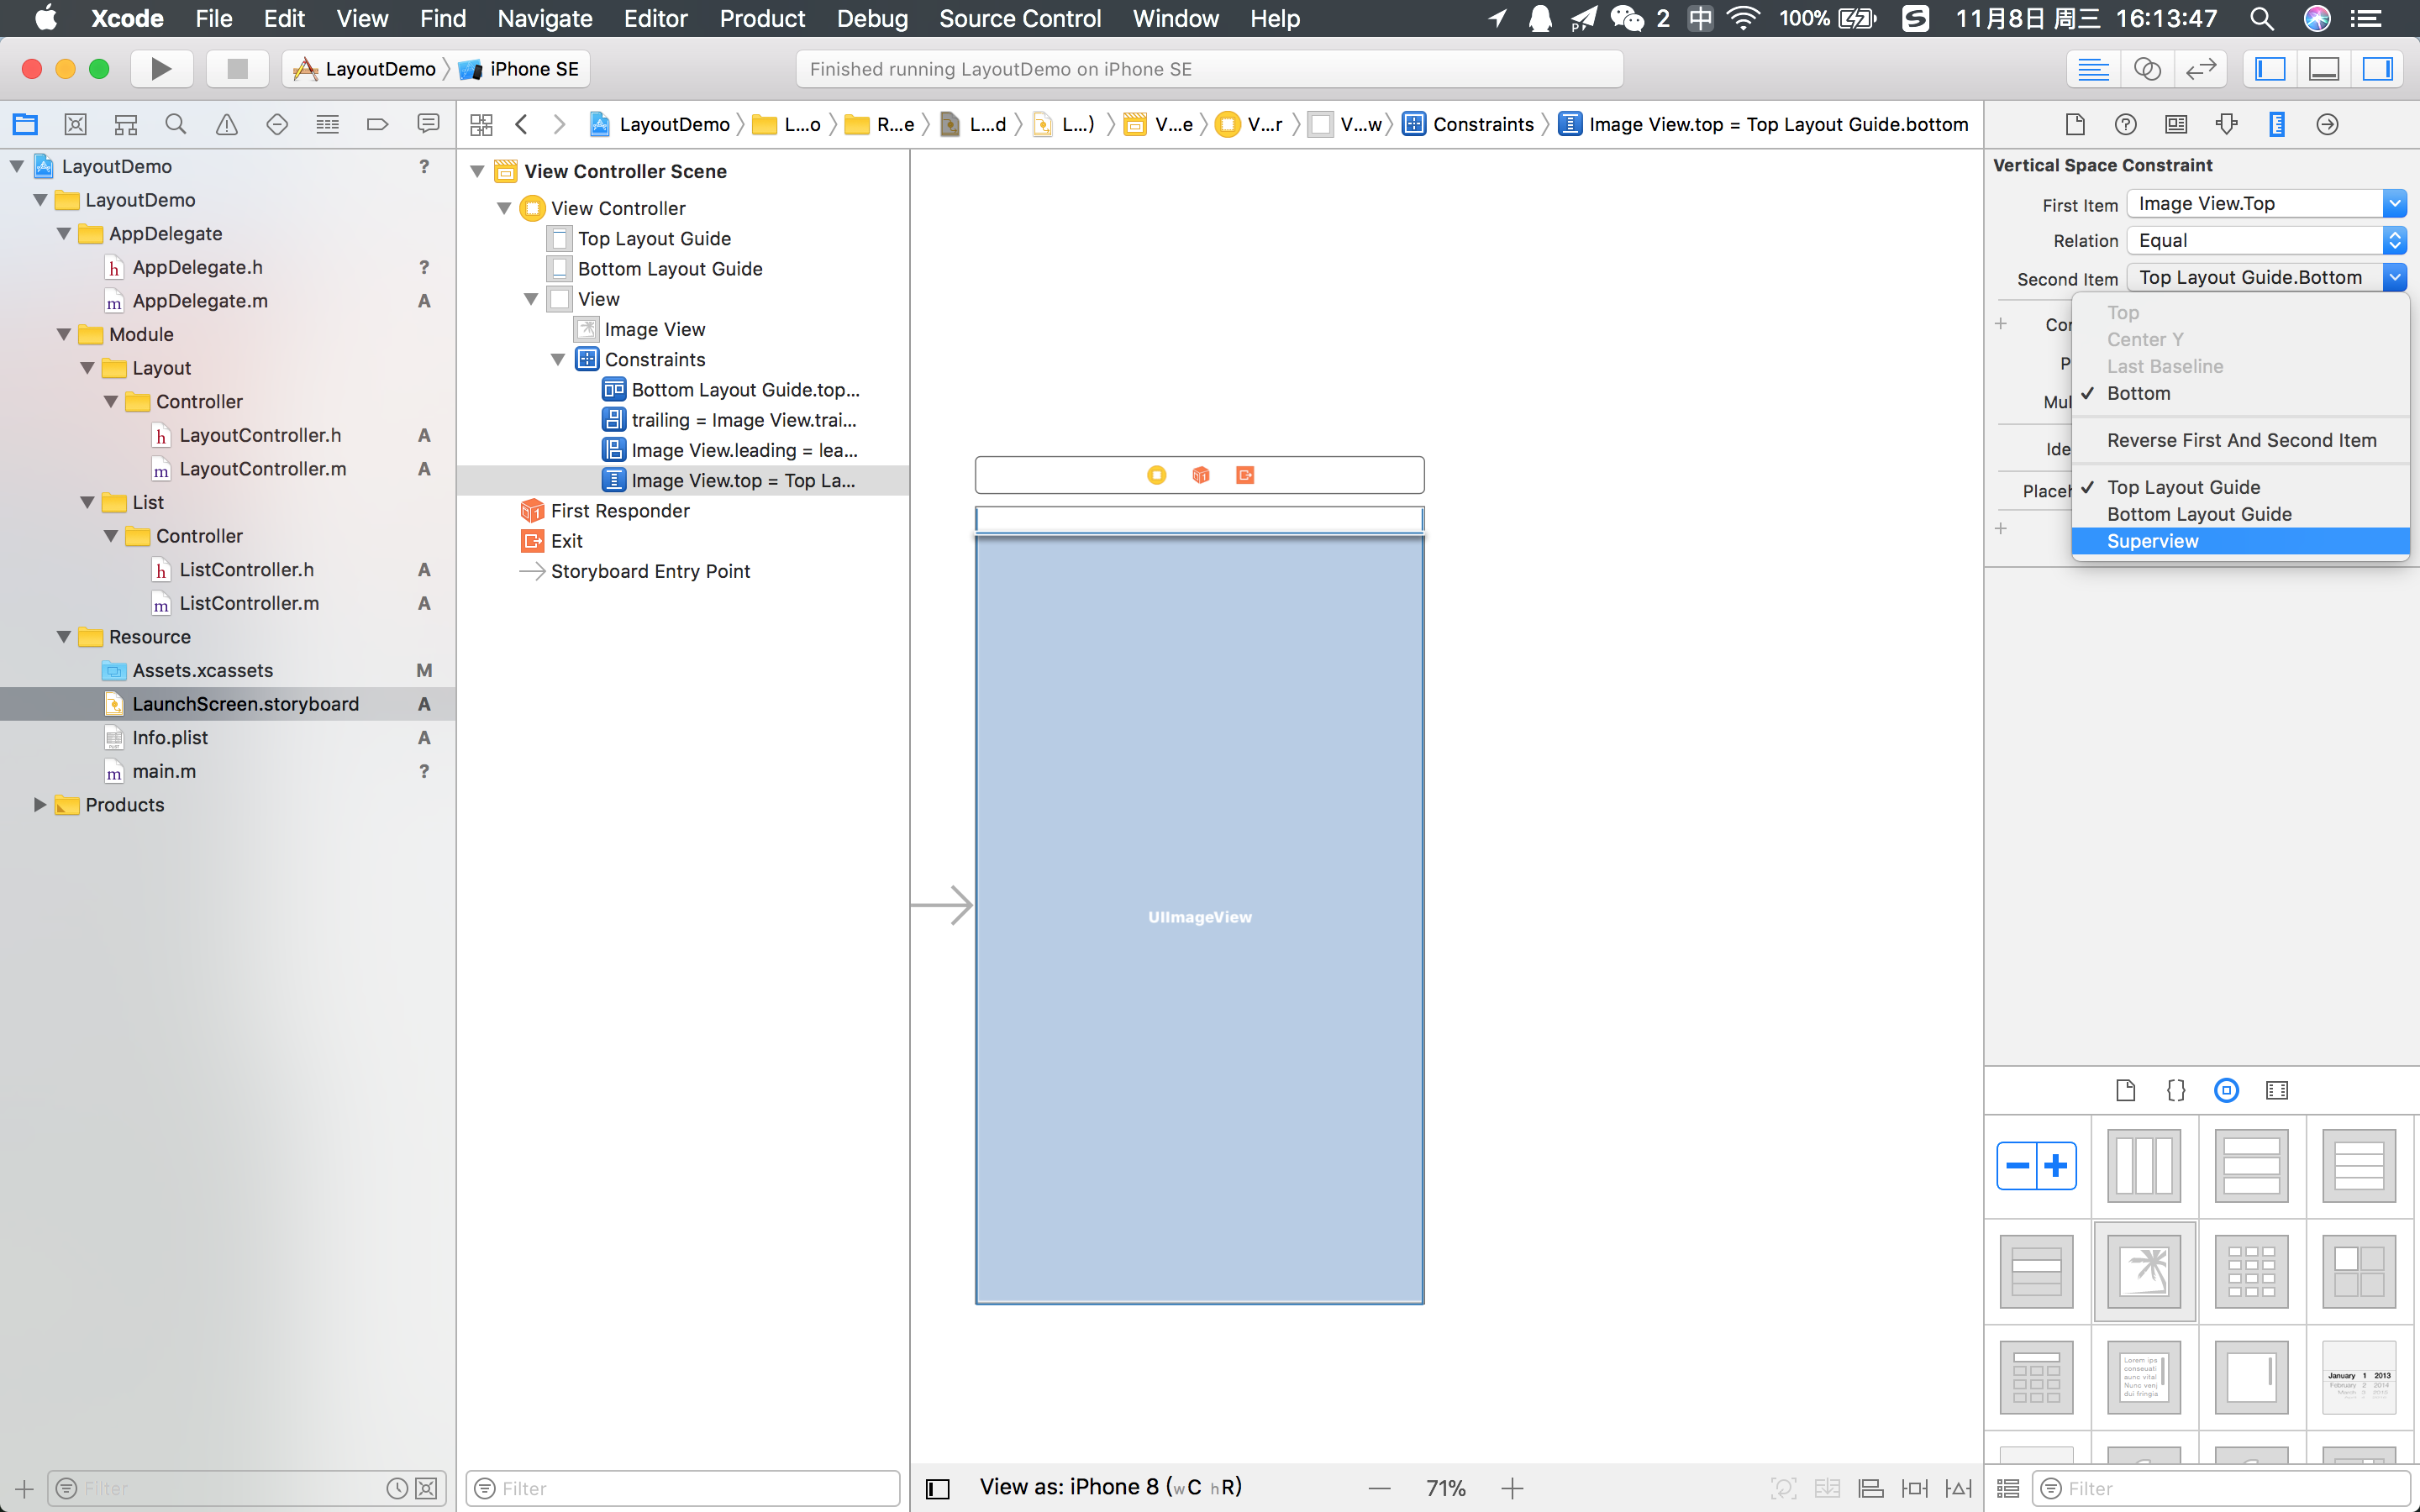Expand the Products folder
The height and width of the screenshot is (1512, 2420).
[x=40, y=805]
